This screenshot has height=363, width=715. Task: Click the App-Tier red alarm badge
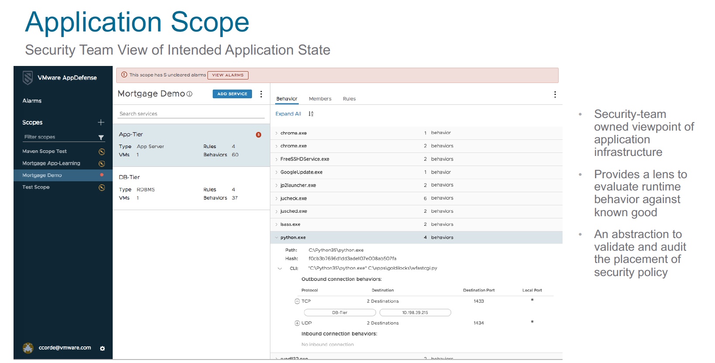point(259,135)
